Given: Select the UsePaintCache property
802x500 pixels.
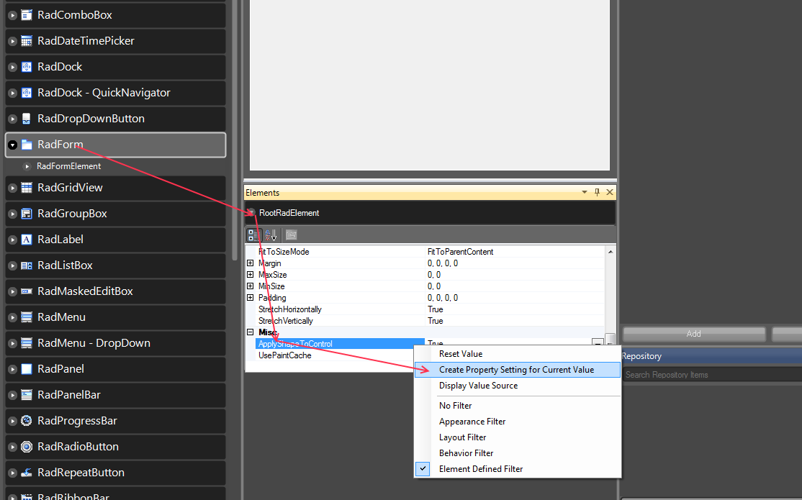Looking at the screenshot, I should (x=285, y=355).
